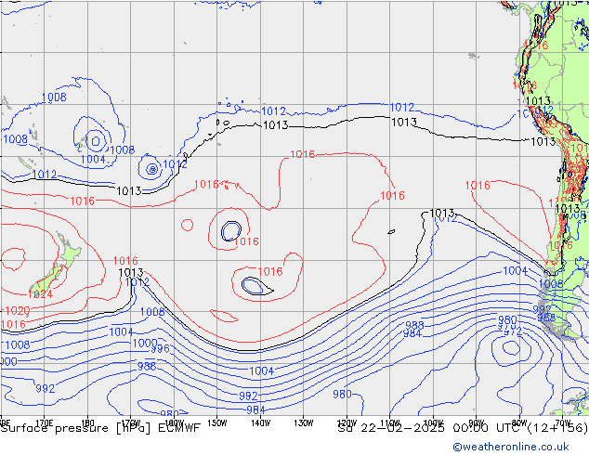Click the '1004' label below the circular low
Image resolution: width=589 pixels, height=455 pixels.
93,159
